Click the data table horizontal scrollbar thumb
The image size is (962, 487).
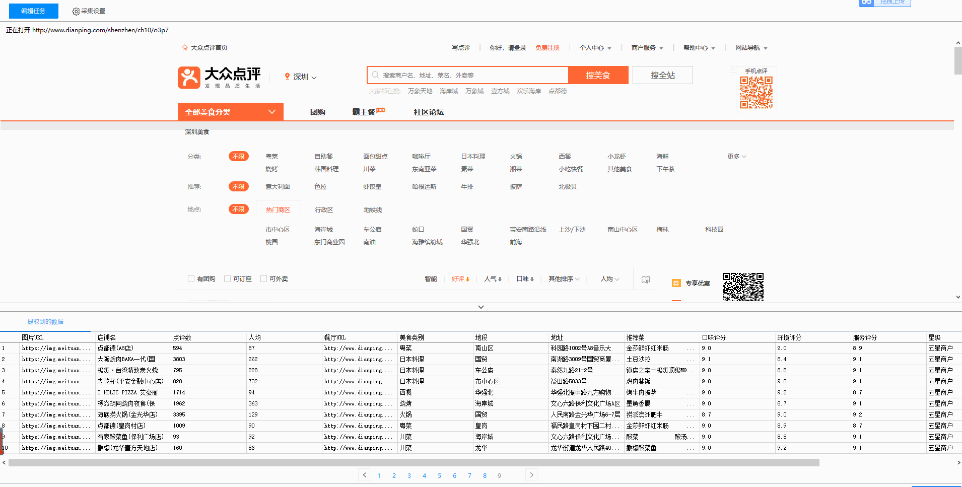point(414,462)
